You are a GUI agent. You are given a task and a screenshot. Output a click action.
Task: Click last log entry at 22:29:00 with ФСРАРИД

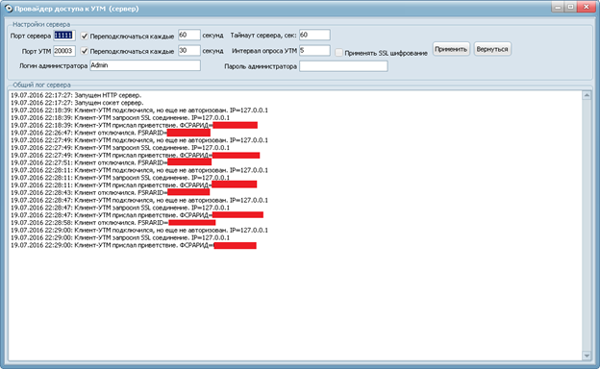click(x=134, y=245)
